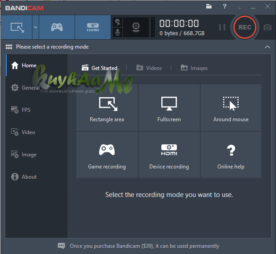Open FPS settings in sidebar

(36, 110)
